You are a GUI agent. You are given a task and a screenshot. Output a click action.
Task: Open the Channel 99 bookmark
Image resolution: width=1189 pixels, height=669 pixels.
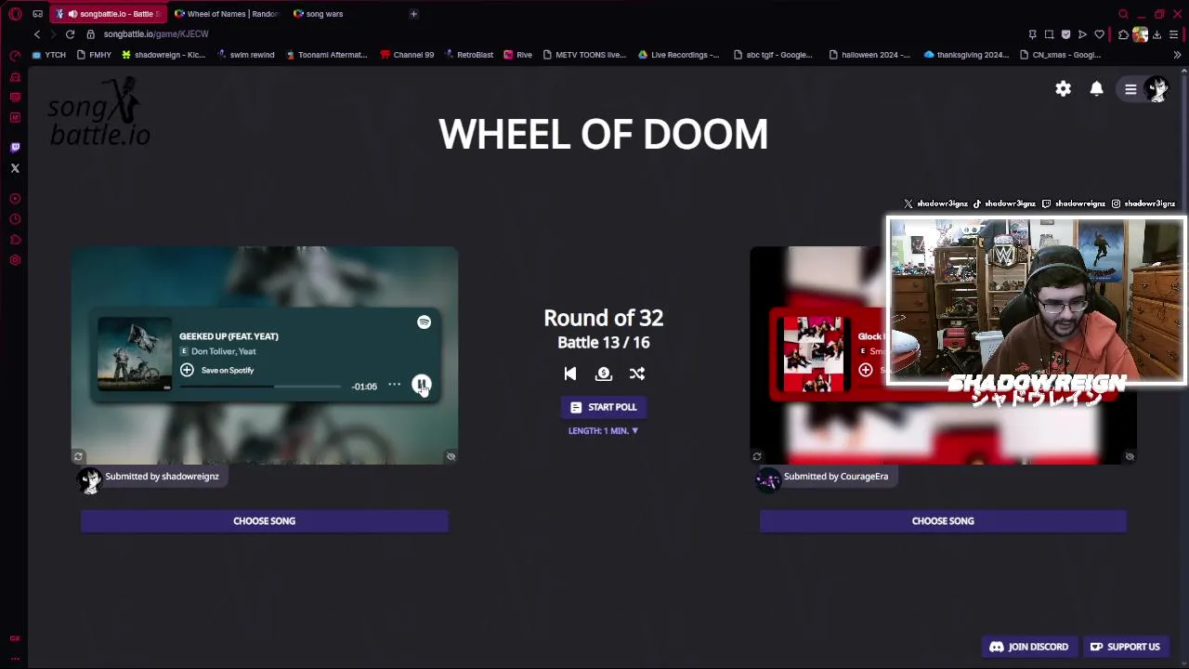(407, 55)
